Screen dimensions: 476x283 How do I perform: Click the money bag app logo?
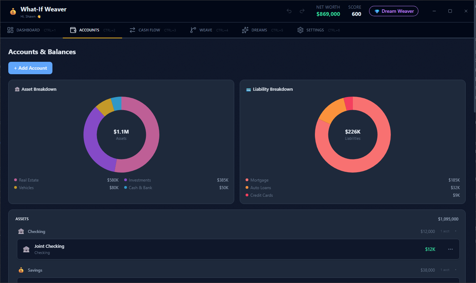(13, 11)
